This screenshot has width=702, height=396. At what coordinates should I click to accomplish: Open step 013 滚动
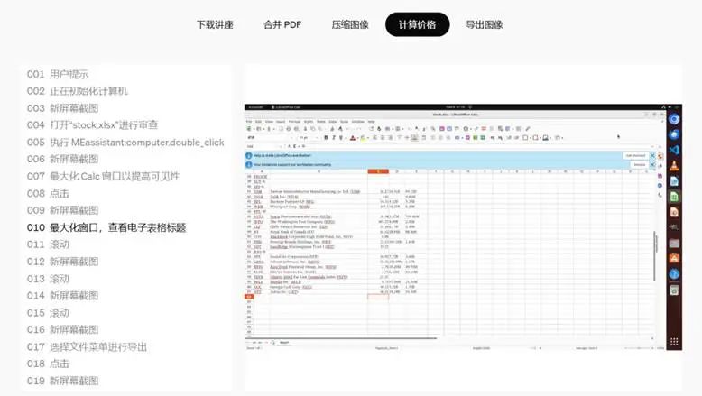tap(48, 279)
